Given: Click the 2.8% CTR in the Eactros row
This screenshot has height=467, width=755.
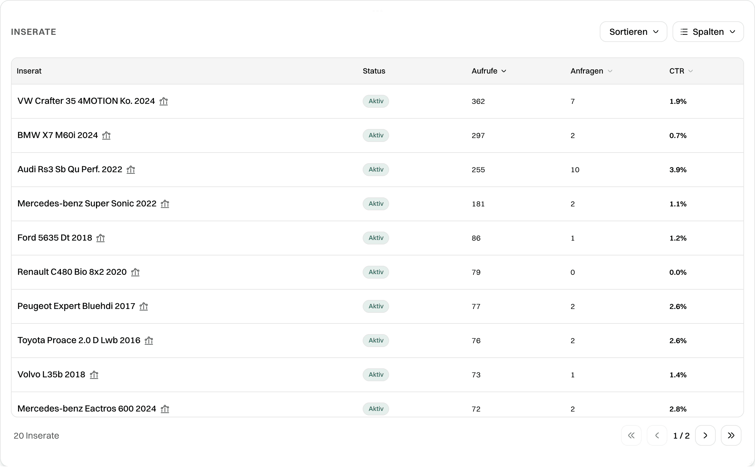Looking at the screenshot, I should click(678, 409).
